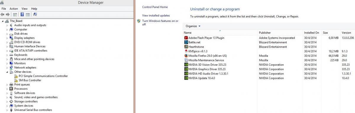The image size is (355, 113).
Task: Open View installed updates link
Action: click(156, 15)
